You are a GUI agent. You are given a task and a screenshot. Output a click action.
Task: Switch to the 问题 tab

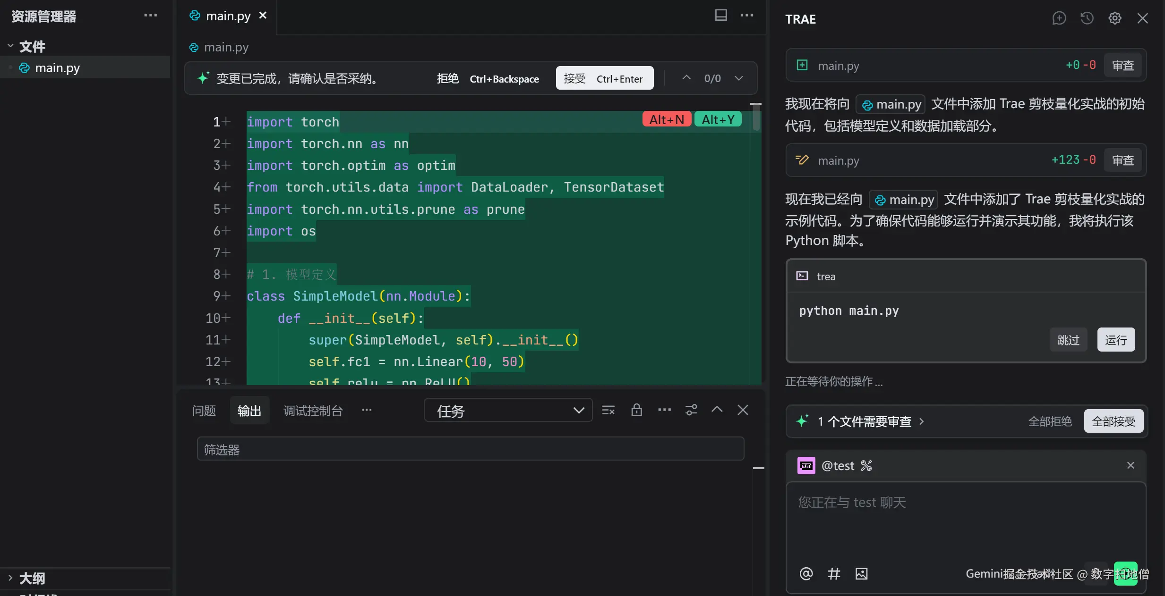(x=204, y=411)
